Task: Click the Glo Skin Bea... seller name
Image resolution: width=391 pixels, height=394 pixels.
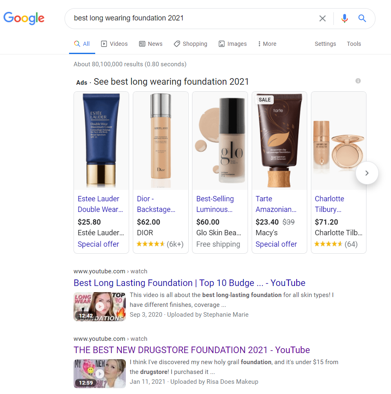Action: pyautogui.click(x=219, y=233)
